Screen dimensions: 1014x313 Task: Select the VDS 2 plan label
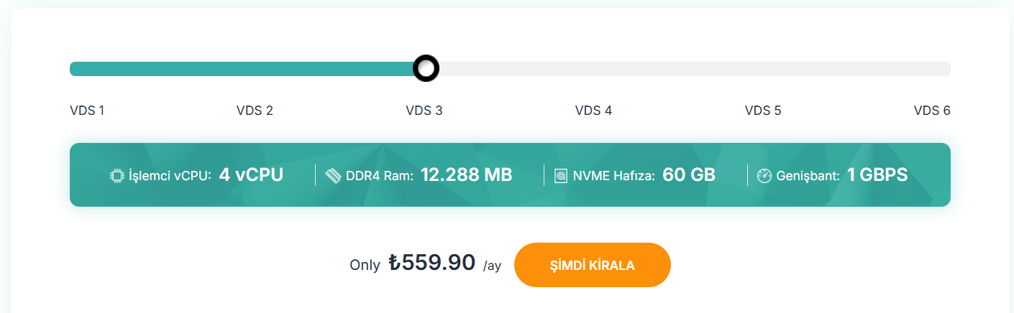(x=255, y=111)
